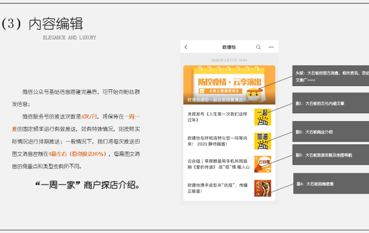Click the 加油 fist thumbnail
The height and width of the screenshot is (233, 369).
[x=263, y=141]
